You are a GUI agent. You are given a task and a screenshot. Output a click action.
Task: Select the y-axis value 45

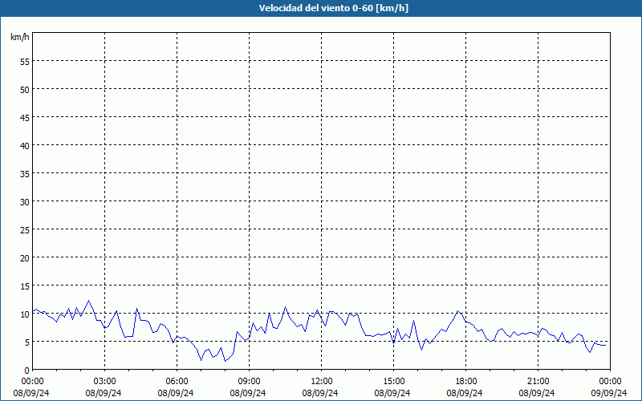25,117
